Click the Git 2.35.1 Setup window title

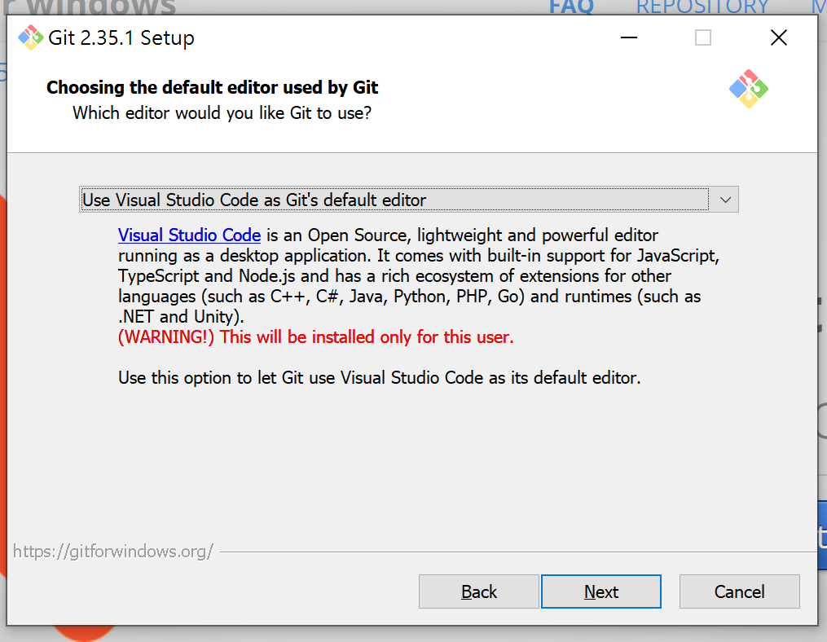[121, 38]
